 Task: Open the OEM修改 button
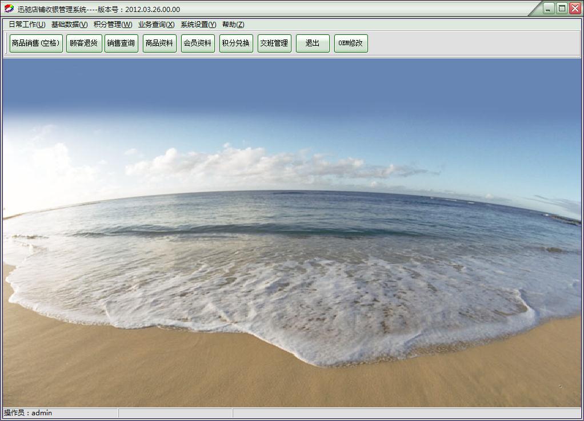351,43
